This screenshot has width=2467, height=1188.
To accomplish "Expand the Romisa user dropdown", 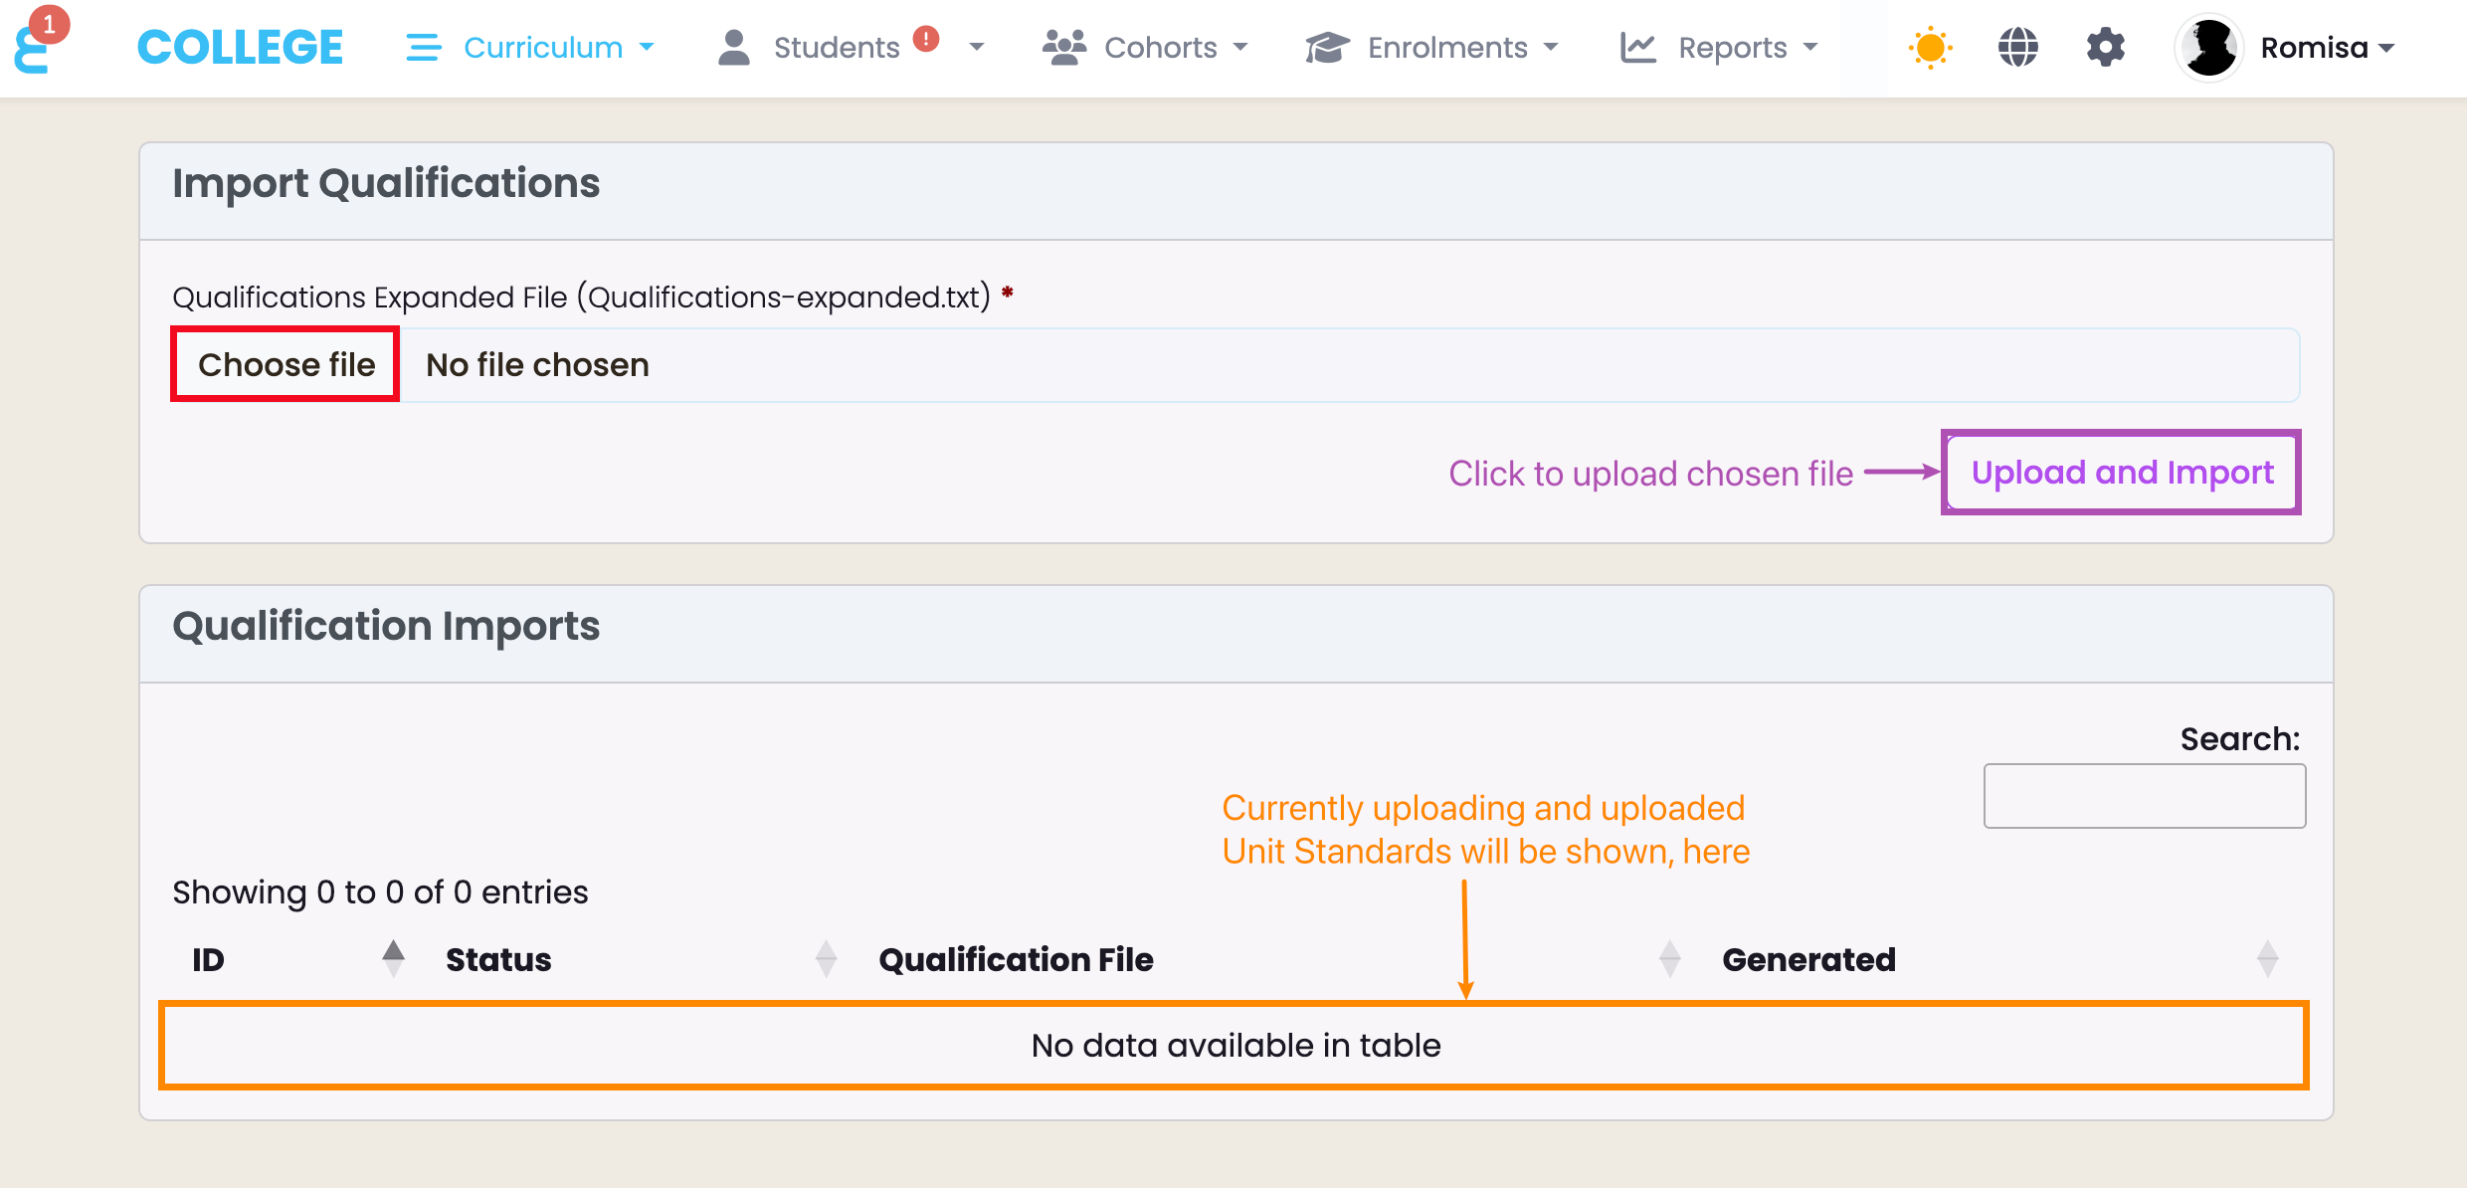I will coord(2386,48).
